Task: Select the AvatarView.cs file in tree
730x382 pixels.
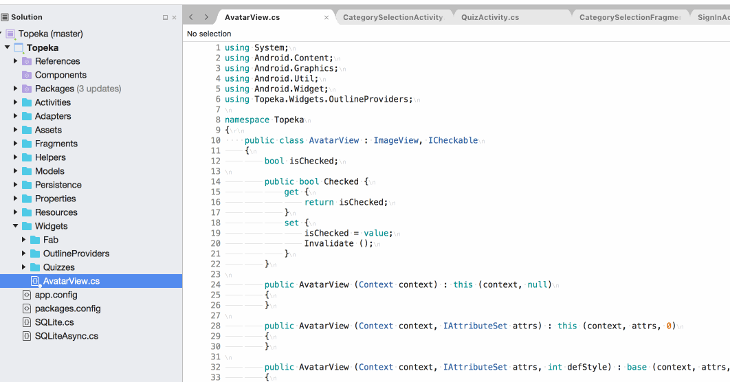Action: 71,281
